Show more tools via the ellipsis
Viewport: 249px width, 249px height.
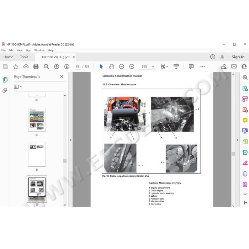click(x=202, y=67)
